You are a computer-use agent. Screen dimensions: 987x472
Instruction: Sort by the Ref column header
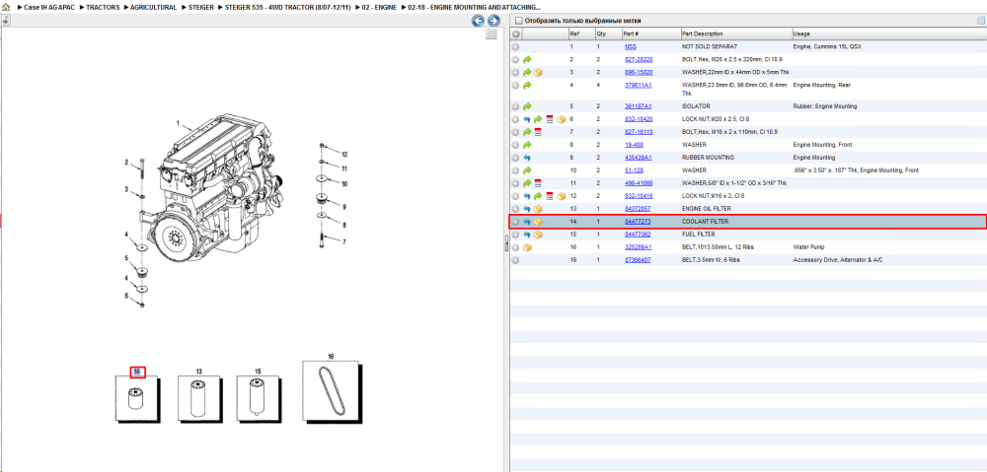(574, 34)
